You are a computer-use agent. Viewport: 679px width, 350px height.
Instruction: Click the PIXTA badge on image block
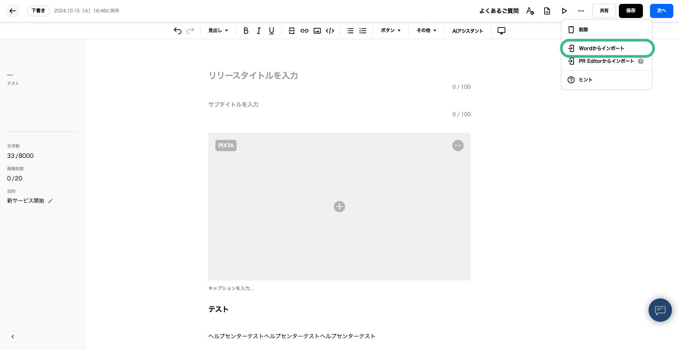pos(226,146)
